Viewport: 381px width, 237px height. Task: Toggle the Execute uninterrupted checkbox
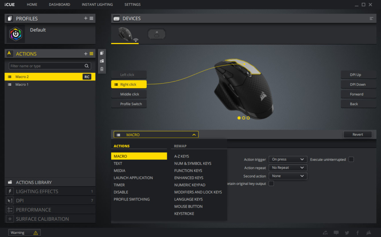(351, 159)
